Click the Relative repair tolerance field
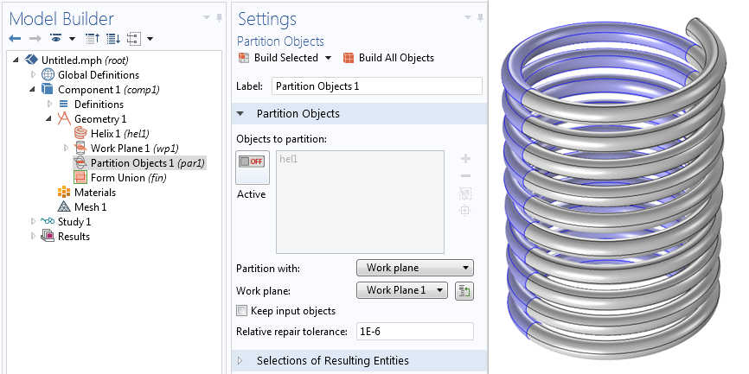Viewport: 749px width, 374px height. click(414, 331)
